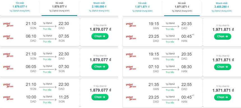Click Chọn for the 06:05 DAD return flight
Screen dimensions: 241x108
100,67
